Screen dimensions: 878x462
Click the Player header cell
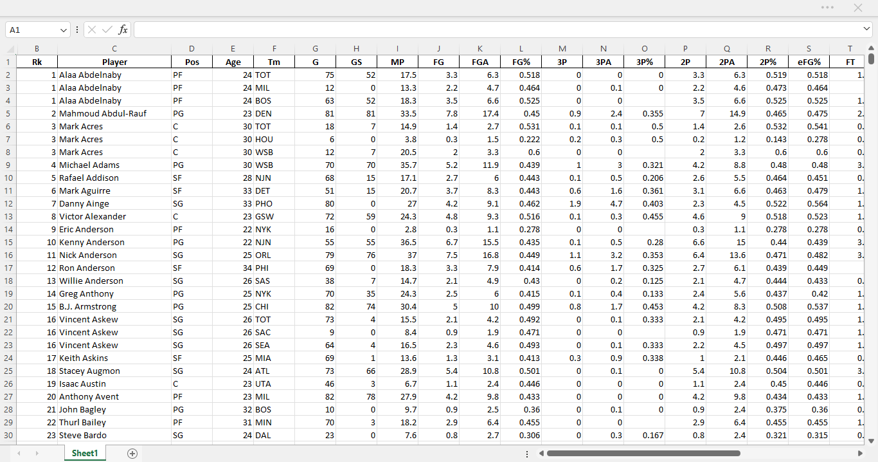tap(114, 62)
